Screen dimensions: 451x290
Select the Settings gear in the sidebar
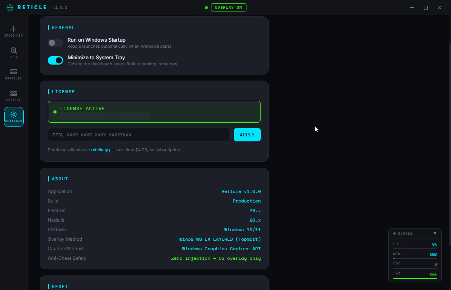13,117
